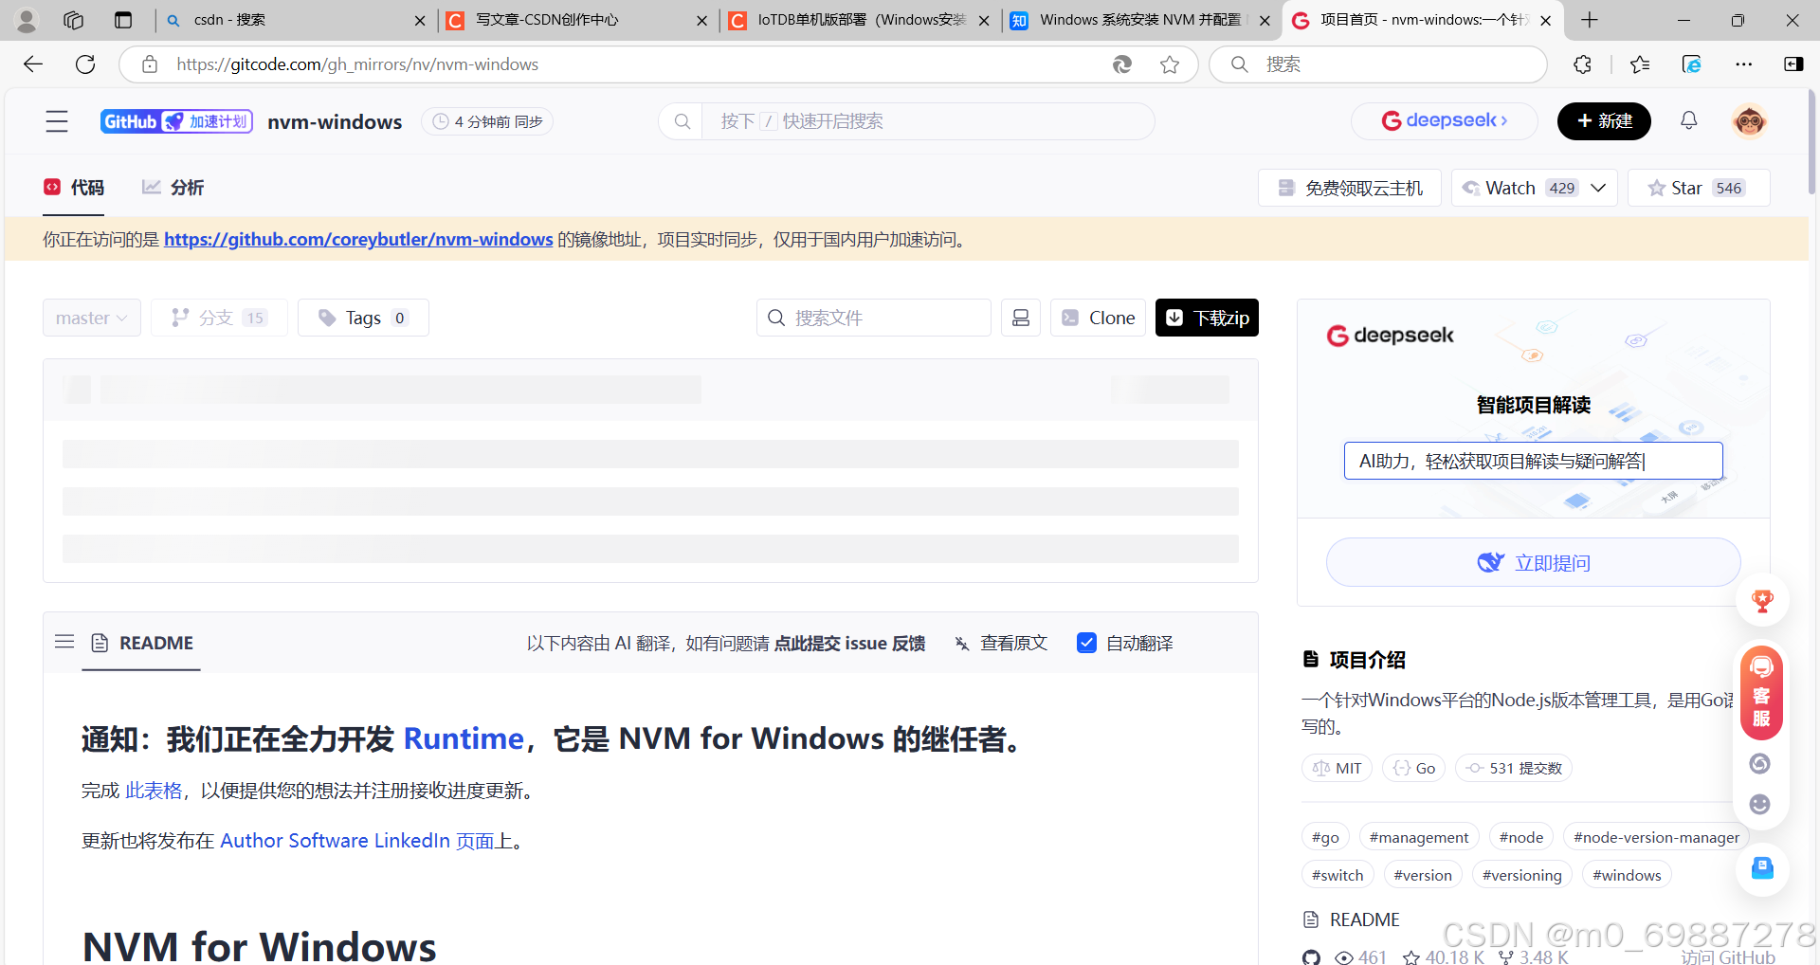Expand the master branch dropdown

tap(92, 318)
